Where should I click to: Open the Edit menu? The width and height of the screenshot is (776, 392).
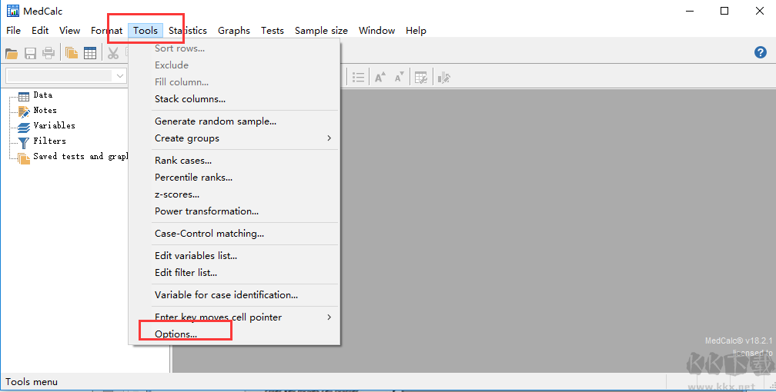click(40, 31)
